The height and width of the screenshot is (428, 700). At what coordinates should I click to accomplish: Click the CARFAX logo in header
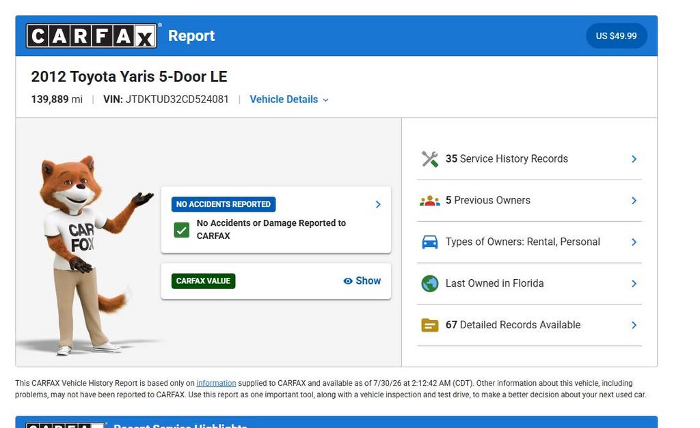pyautogui.click(x=92, y=35)
